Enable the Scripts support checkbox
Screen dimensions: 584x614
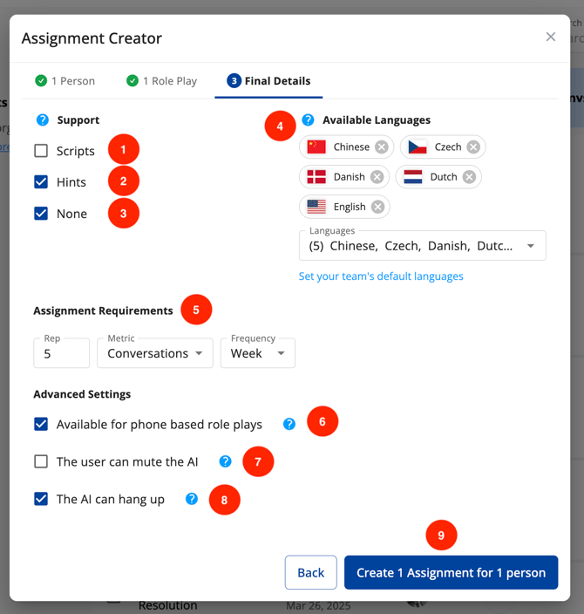tap(41, 151)
